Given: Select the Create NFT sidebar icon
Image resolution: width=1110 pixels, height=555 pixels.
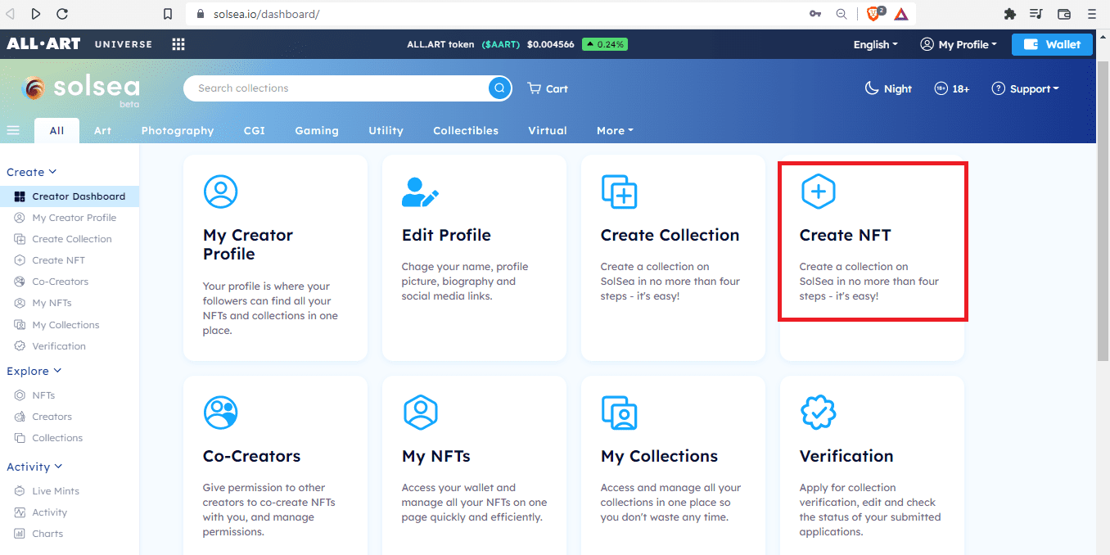Looking at the screenshot, I should [20, 259].
